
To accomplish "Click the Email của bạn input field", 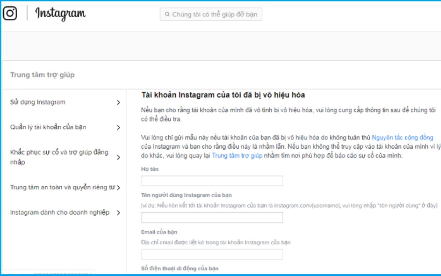I will pyautogui.click(x=212, y=254).
